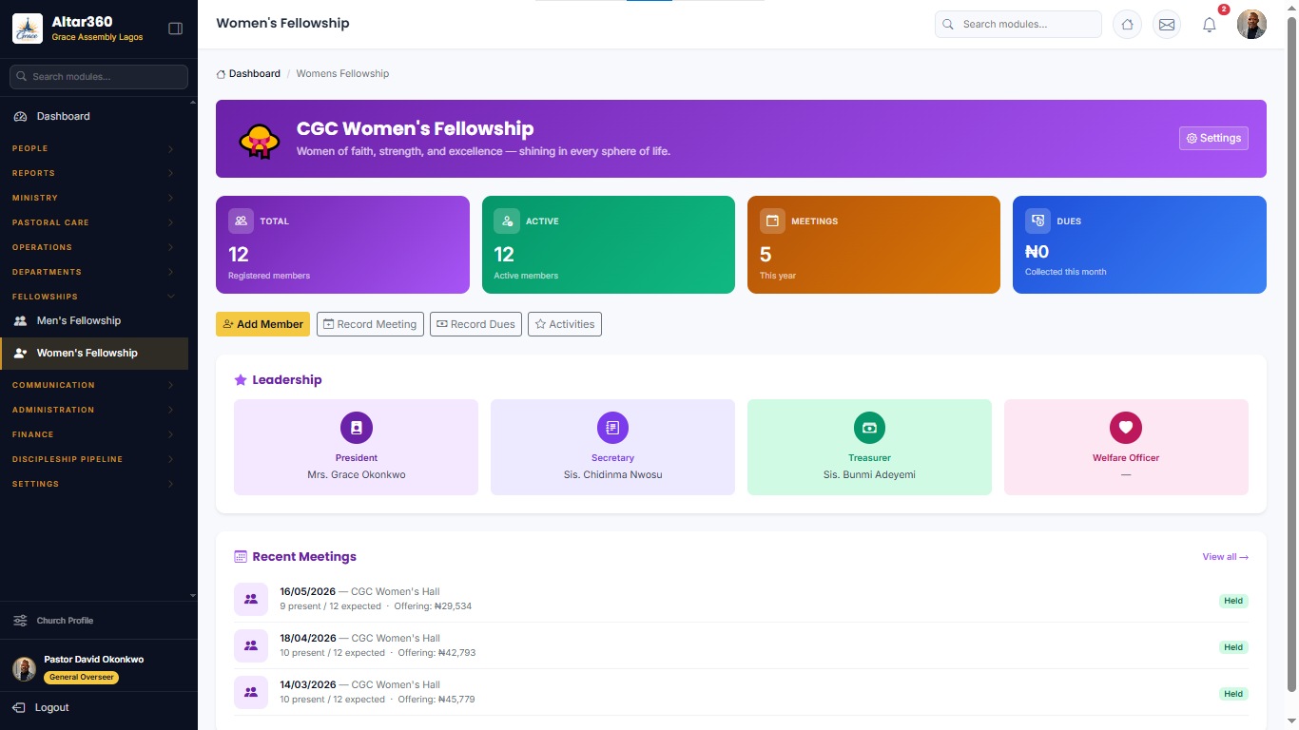The height and width of the screenshot is (730, 1299).
Task: Expand the Communication sidebar section
Action: tap(94, 385)
